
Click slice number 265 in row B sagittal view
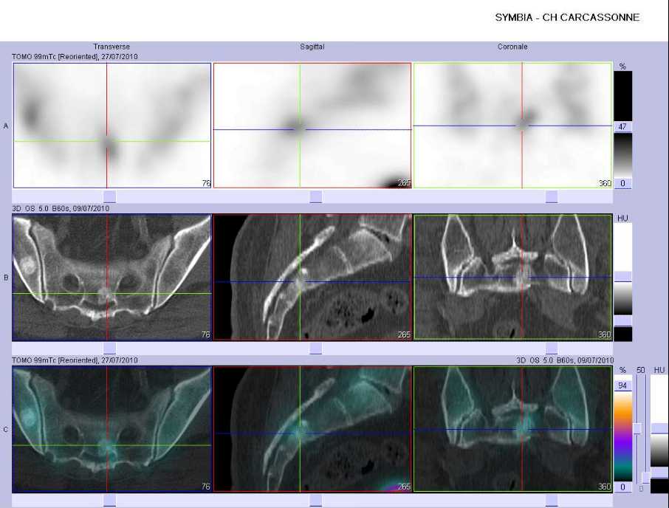[x=404, y=334]
